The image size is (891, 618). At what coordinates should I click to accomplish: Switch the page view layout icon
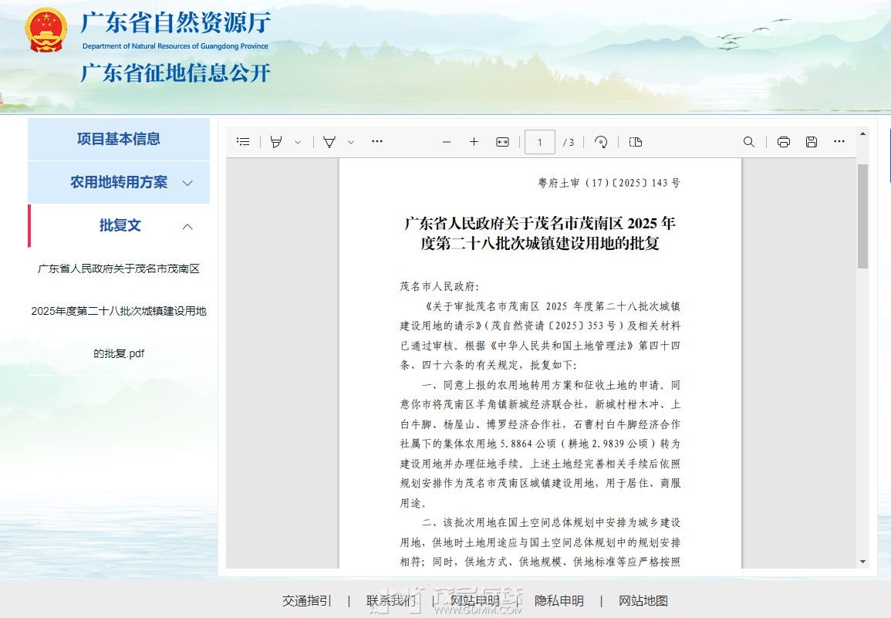click(x=635, y=142)
